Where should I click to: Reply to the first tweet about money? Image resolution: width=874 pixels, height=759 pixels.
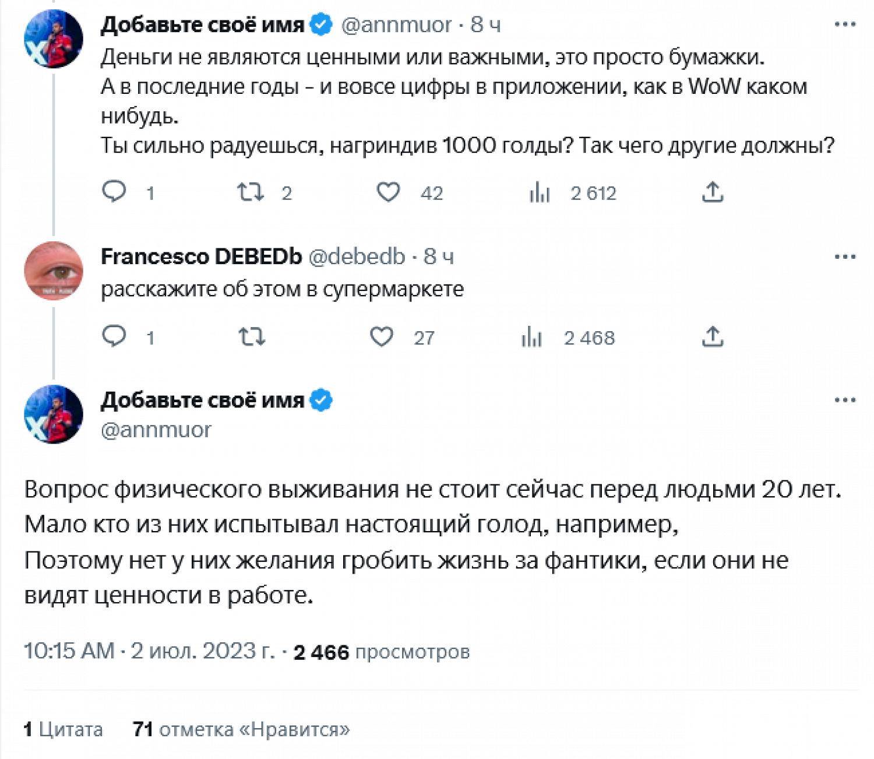click(x=114, y=191)
